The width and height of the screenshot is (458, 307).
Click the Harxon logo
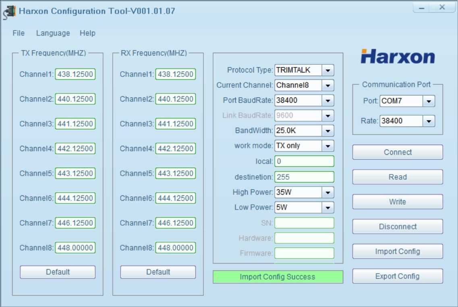click(x=398, y=57)
